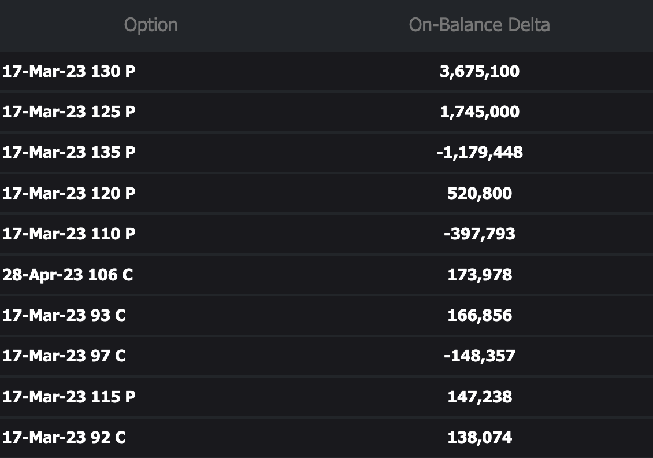
Task: Sort by On-Balance Delta column header
Action: coord(479,25)
